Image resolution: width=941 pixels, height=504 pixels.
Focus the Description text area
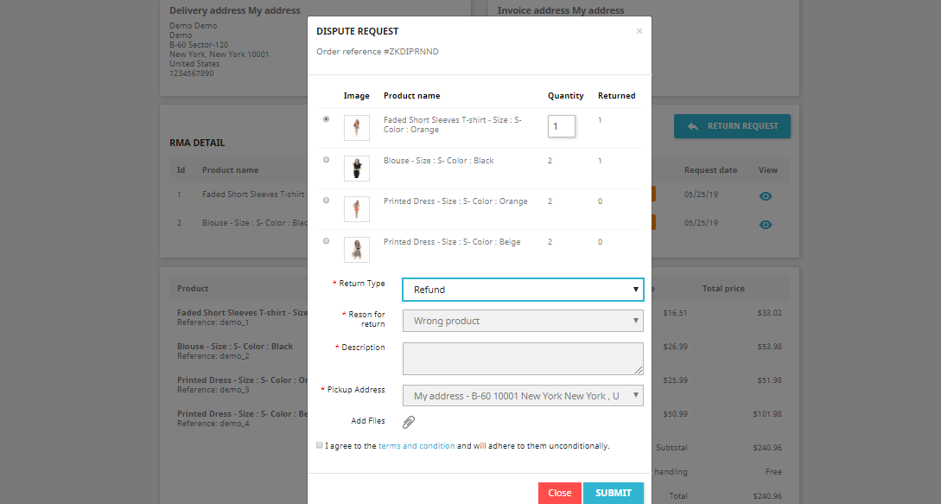523,359
